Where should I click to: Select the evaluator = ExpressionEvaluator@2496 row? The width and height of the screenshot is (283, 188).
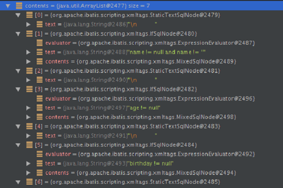click(141, 99)
